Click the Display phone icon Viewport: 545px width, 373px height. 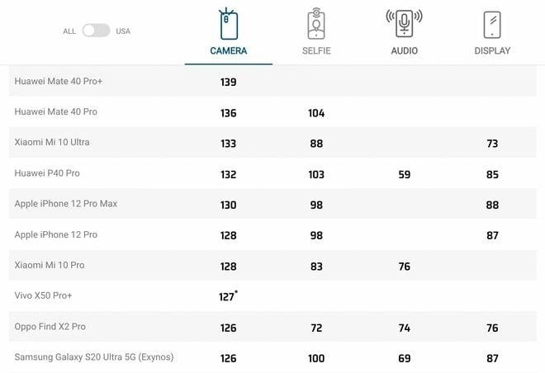492,24
